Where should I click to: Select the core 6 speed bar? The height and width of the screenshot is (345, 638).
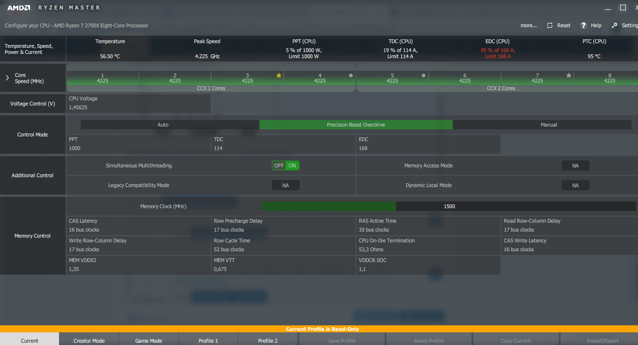click(465, 78)
